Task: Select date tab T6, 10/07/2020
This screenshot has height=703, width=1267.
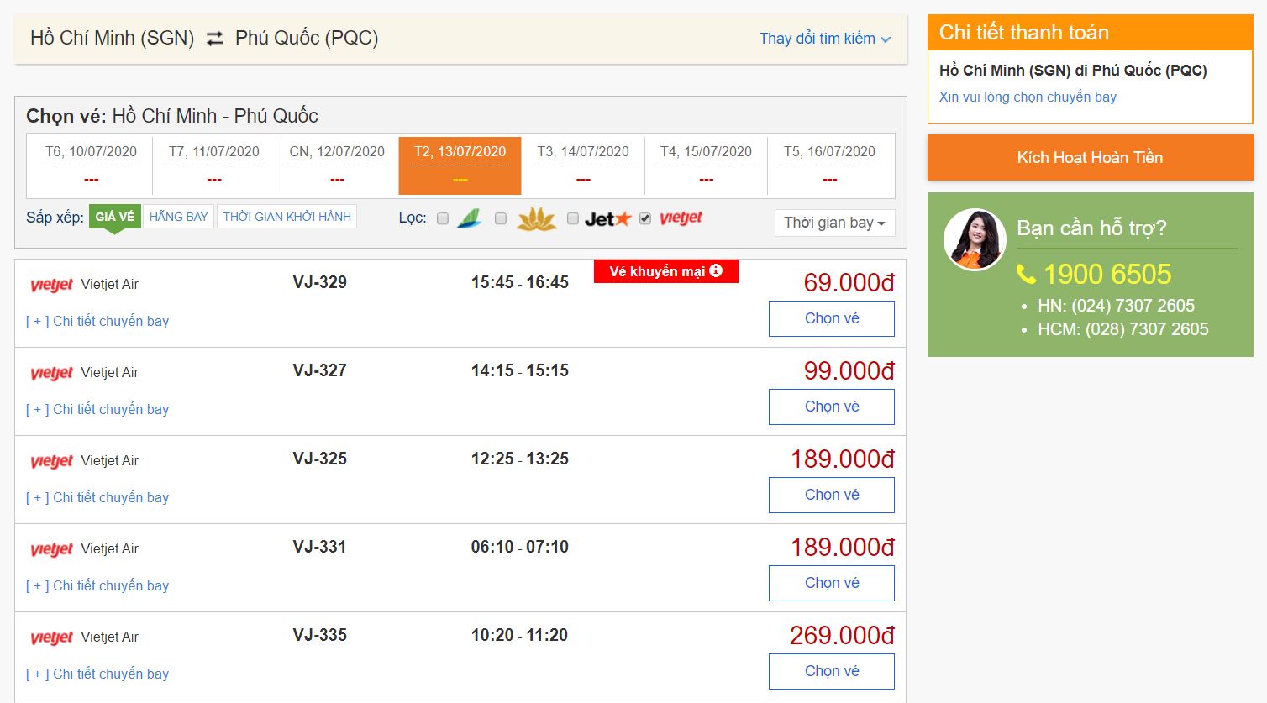Action: click(91, 165)
